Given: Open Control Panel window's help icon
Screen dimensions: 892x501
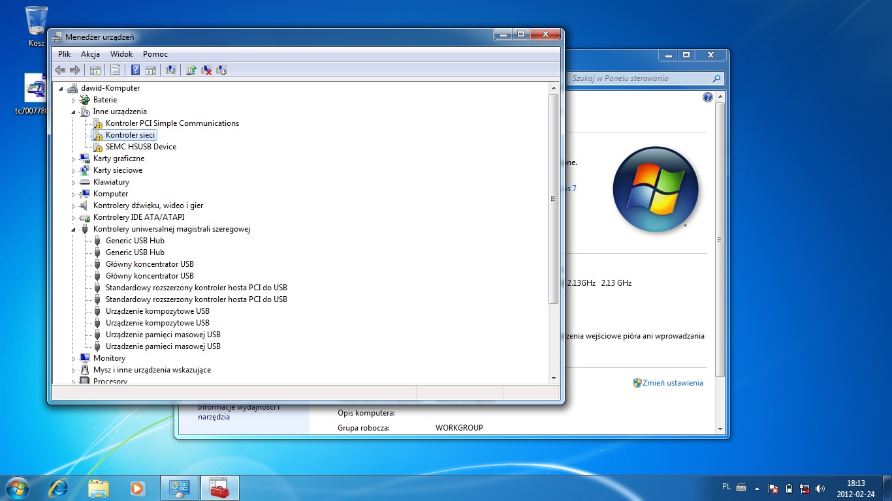Looking at the screenshot, I should pyautogui.click(x=707, y=97).
